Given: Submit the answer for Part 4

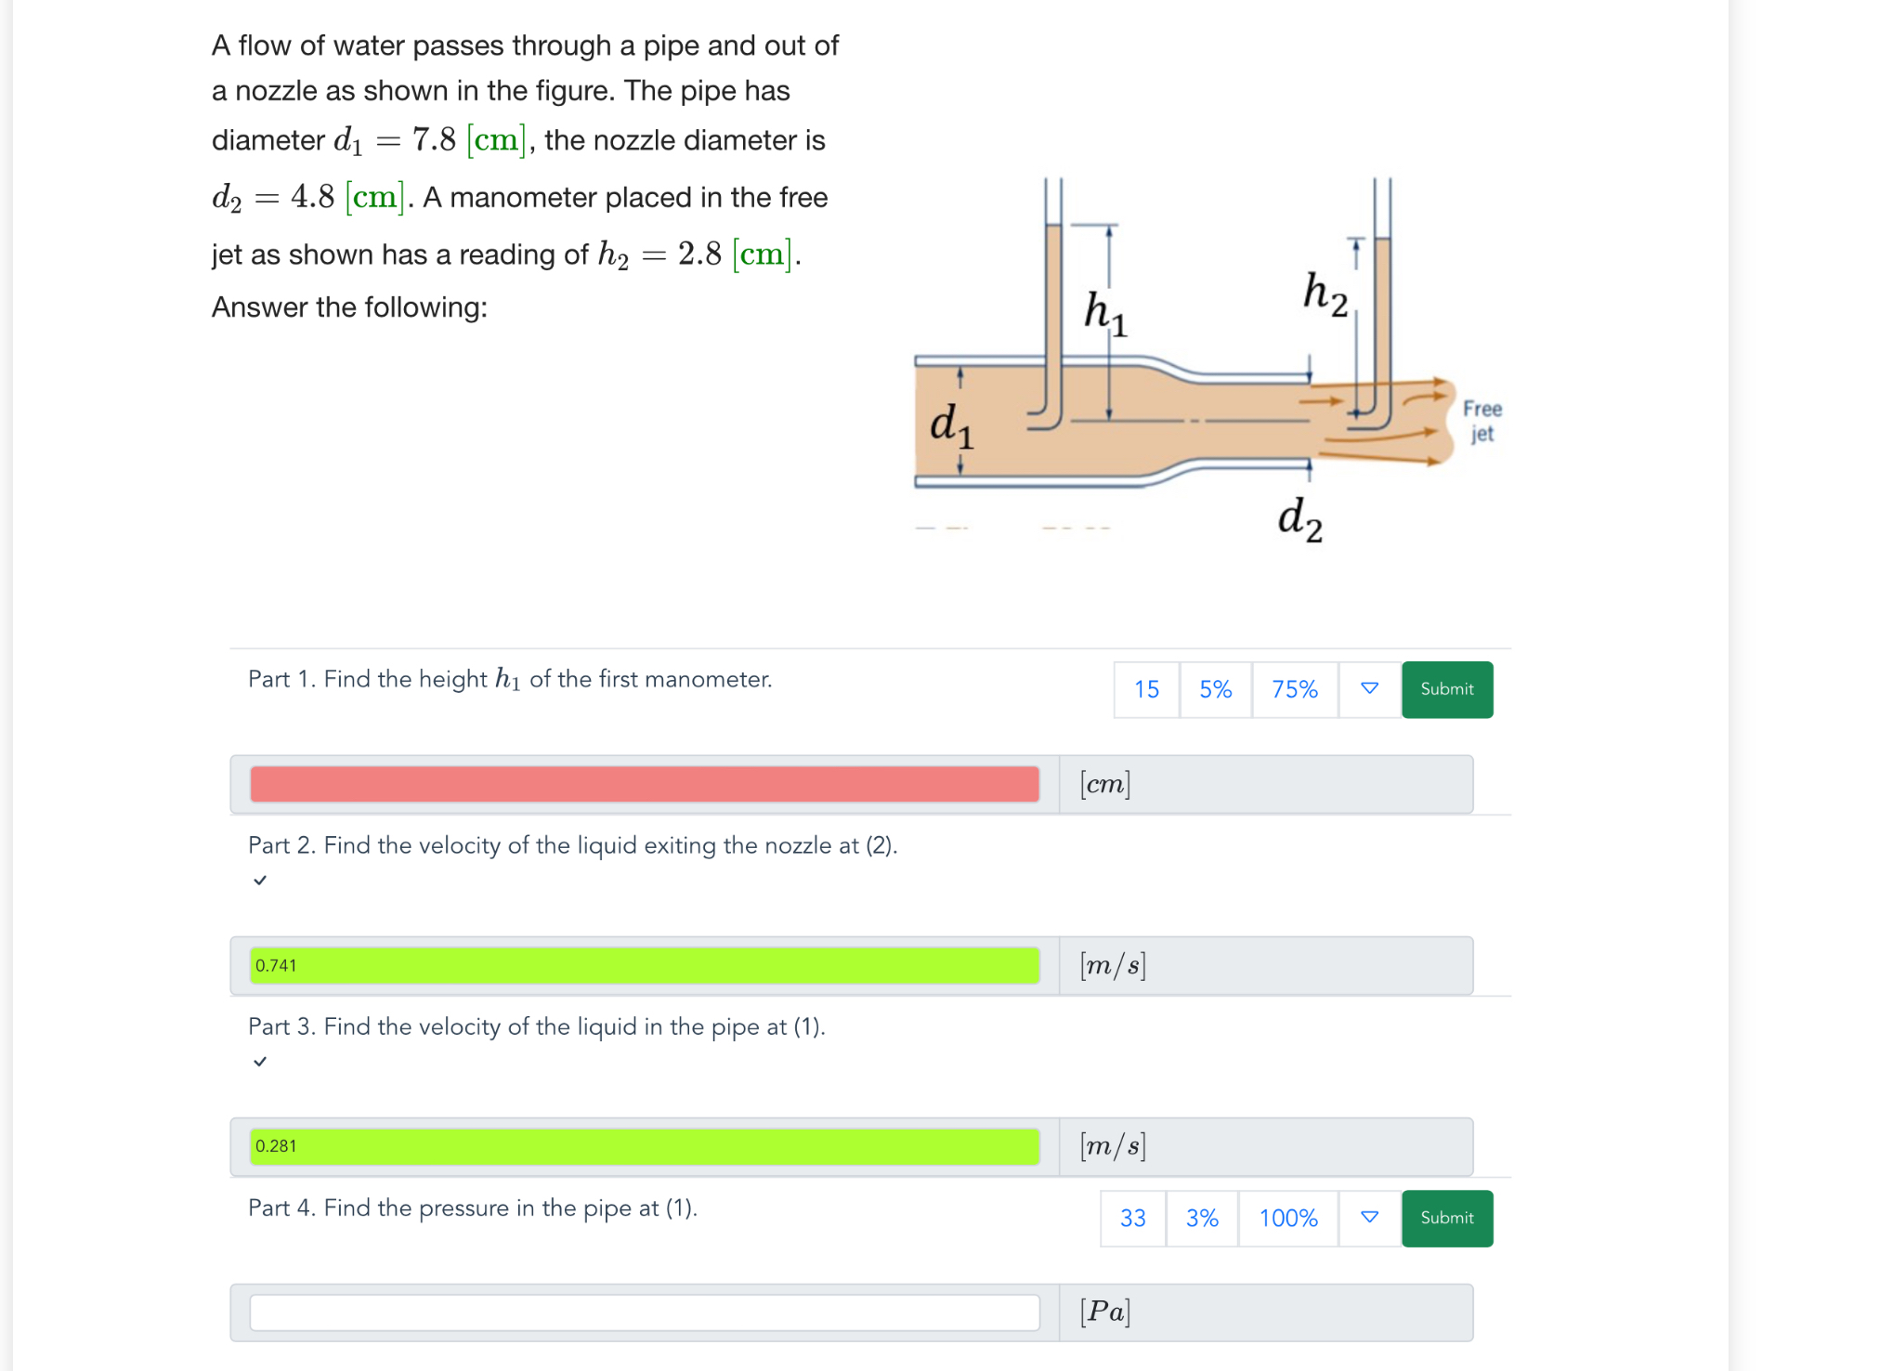Looking at the screenshot, I should (1446, 1218).
